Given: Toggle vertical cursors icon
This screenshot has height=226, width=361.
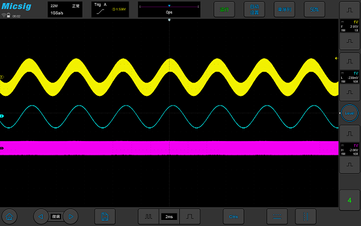Looking at the screenshot, I should tap(306, 216).
